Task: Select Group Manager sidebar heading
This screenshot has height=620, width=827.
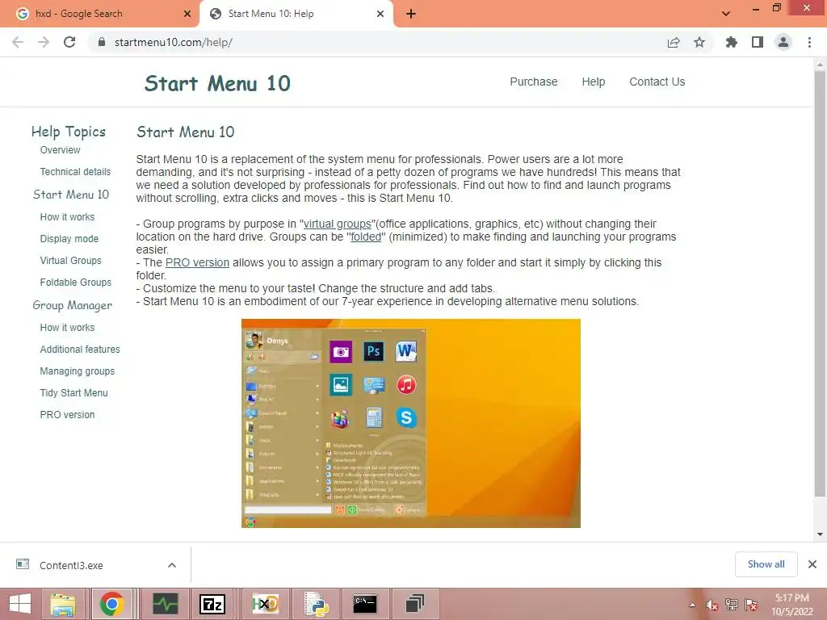Action: click(x=72, y=305)
